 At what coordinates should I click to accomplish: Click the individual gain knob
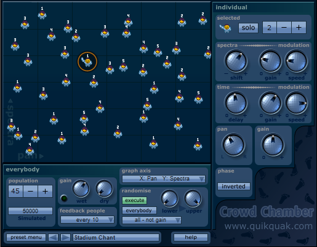(x=273, y=145)
